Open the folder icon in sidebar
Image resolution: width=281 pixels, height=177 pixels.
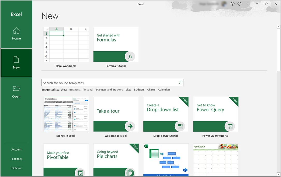point(16,89)
